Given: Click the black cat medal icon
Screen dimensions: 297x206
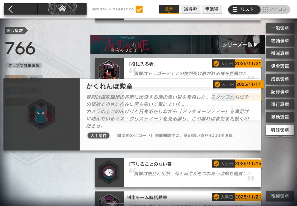Looking at the screenshot, I should pos(41,114).
